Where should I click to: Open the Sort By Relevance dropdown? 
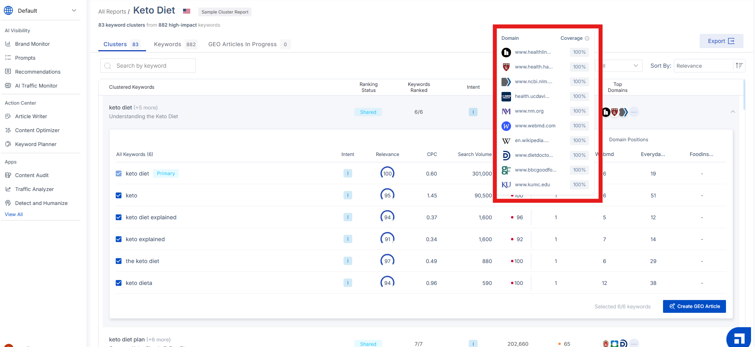[703, 66]
